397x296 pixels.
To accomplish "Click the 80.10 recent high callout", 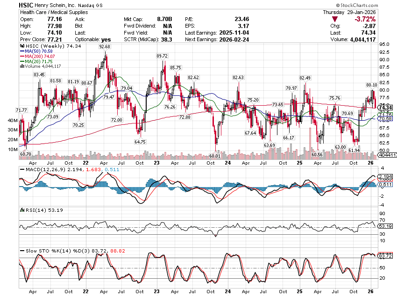I will [x=372, y=85].
